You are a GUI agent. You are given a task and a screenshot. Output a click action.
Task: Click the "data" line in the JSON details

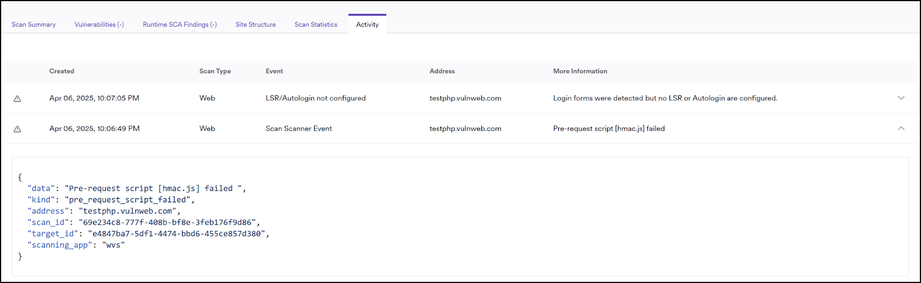(137, 188)
